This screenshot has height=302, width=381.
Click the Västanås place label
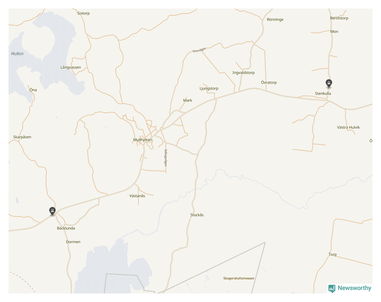click(137, 196)
